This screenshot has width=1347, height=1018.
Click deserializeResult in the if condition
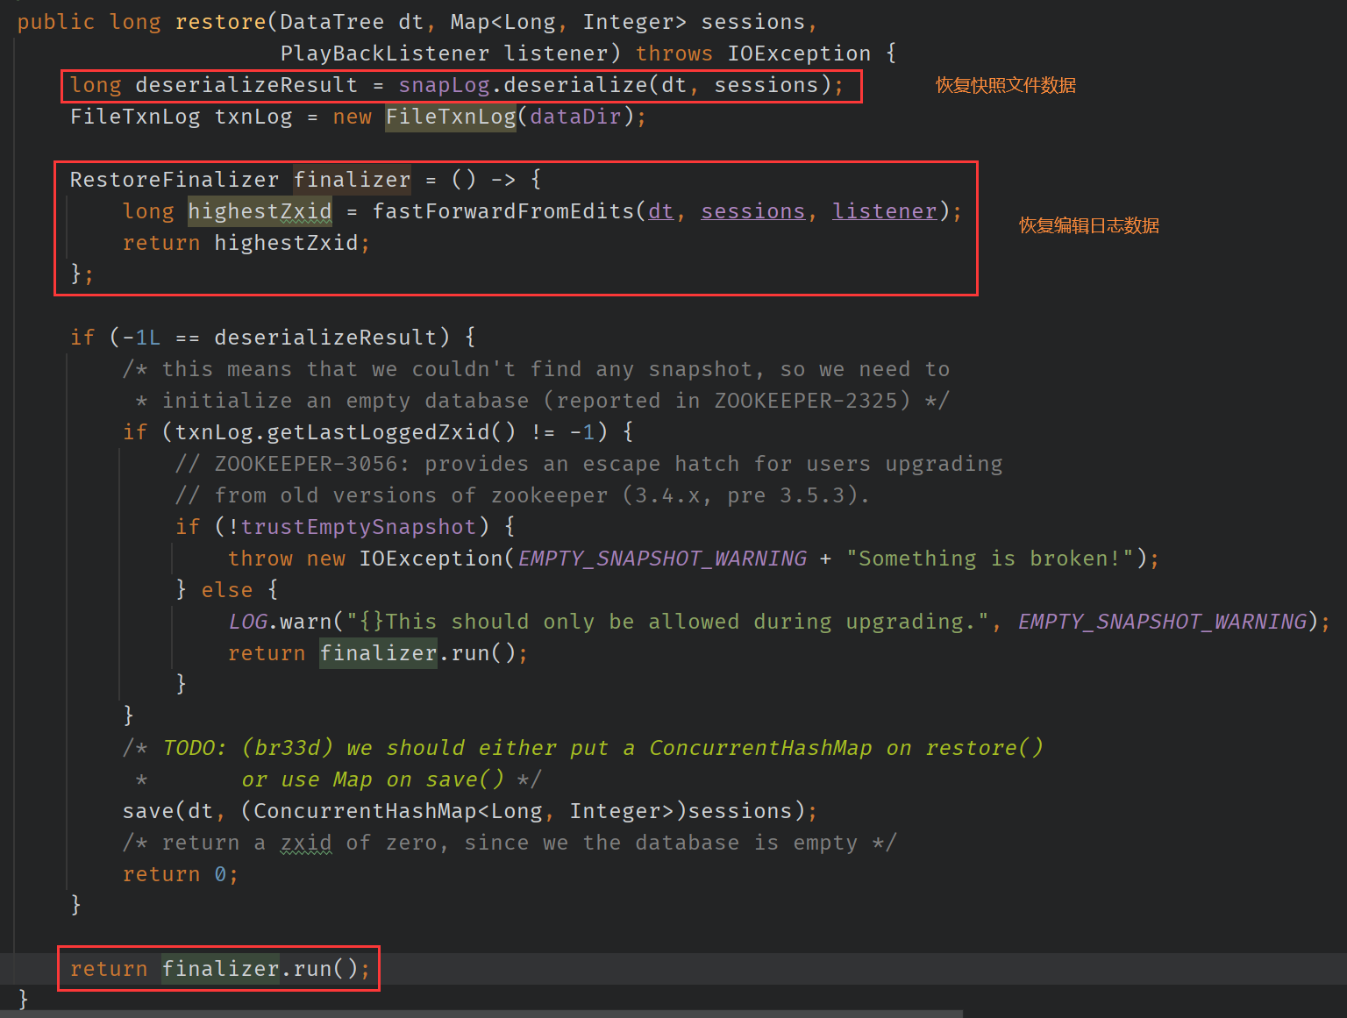[325, 338]
